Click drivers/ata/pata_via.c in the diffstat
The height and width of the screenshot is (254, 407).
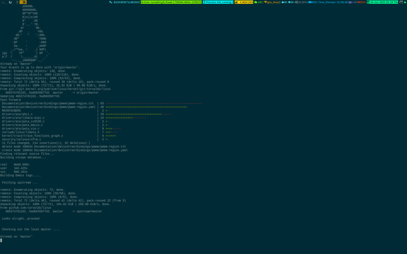tap(21, 129)
